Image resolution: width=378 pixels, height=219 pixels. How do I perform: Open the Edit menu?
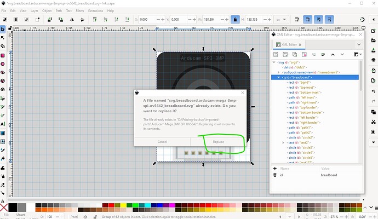[13, 11]
